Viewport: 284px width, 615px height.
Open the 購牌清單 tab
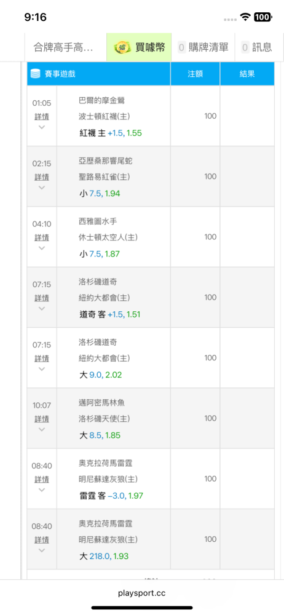coord(203,47)
